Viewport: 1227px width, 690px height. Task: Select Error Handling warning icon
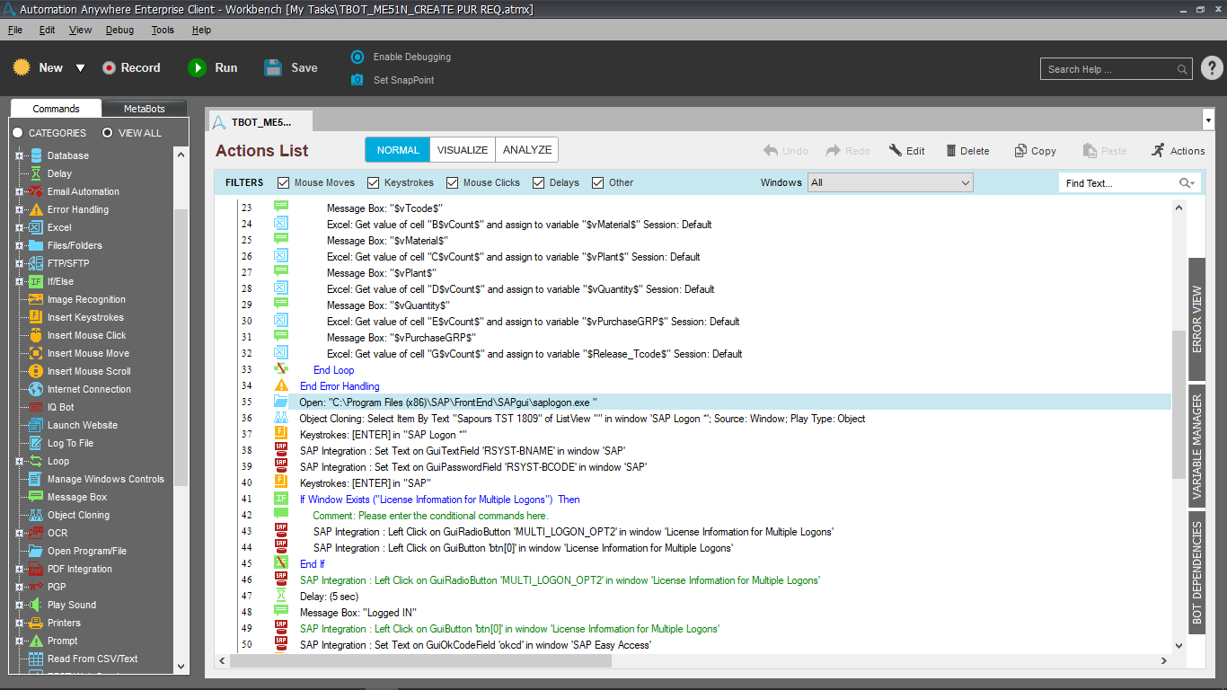[36, 209]
